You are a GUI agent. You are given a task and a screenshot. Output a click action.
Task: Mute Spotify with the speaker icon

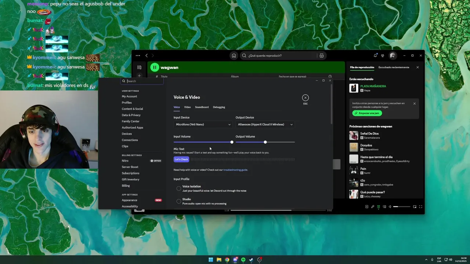390,207
